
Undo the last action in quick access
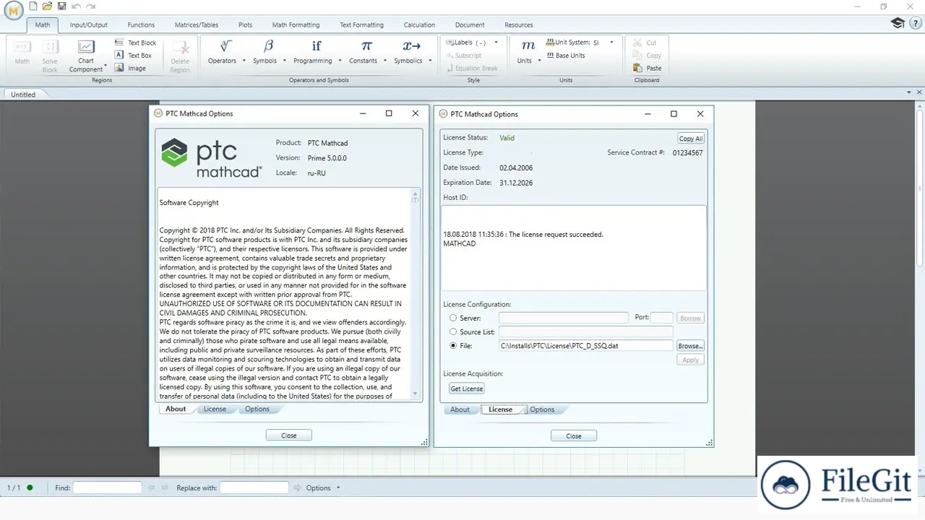76,6
